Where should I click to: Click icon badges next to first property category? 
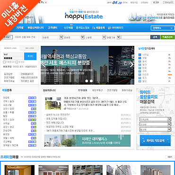tap(32, 98)
